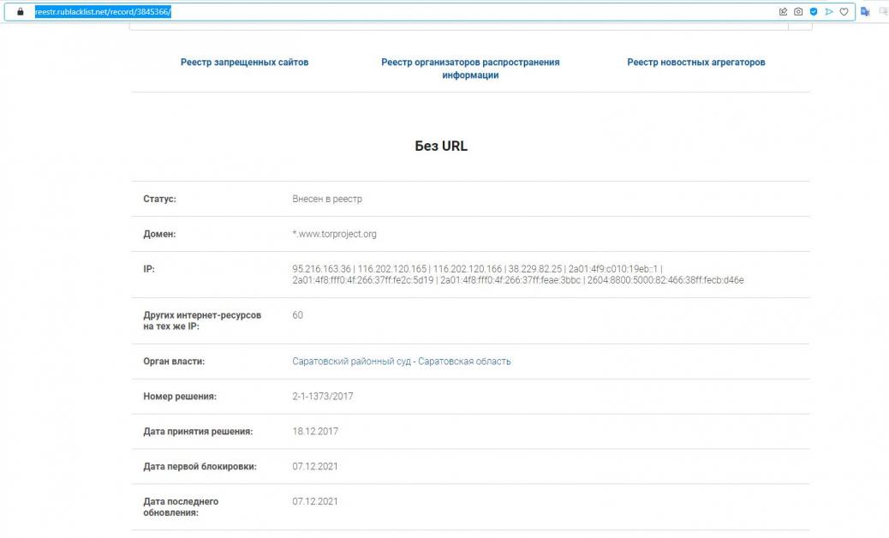Take a snapshot with the camera icon
889x538 pixels.
click(x=798, y=11)
